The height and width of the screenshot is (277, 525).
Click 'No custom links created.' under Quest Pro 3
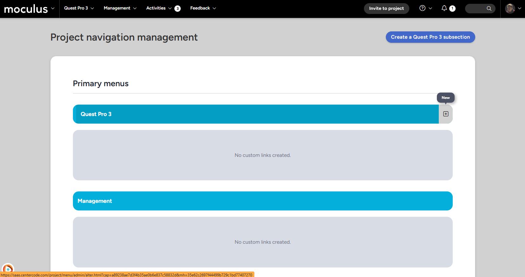click(x=262, y=155)
